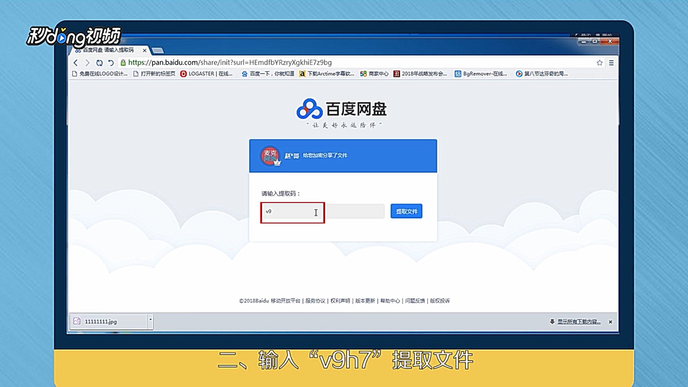
Task: Open the 版本更新 footer link
Action: pyautogui.click(x=365, y=301)
